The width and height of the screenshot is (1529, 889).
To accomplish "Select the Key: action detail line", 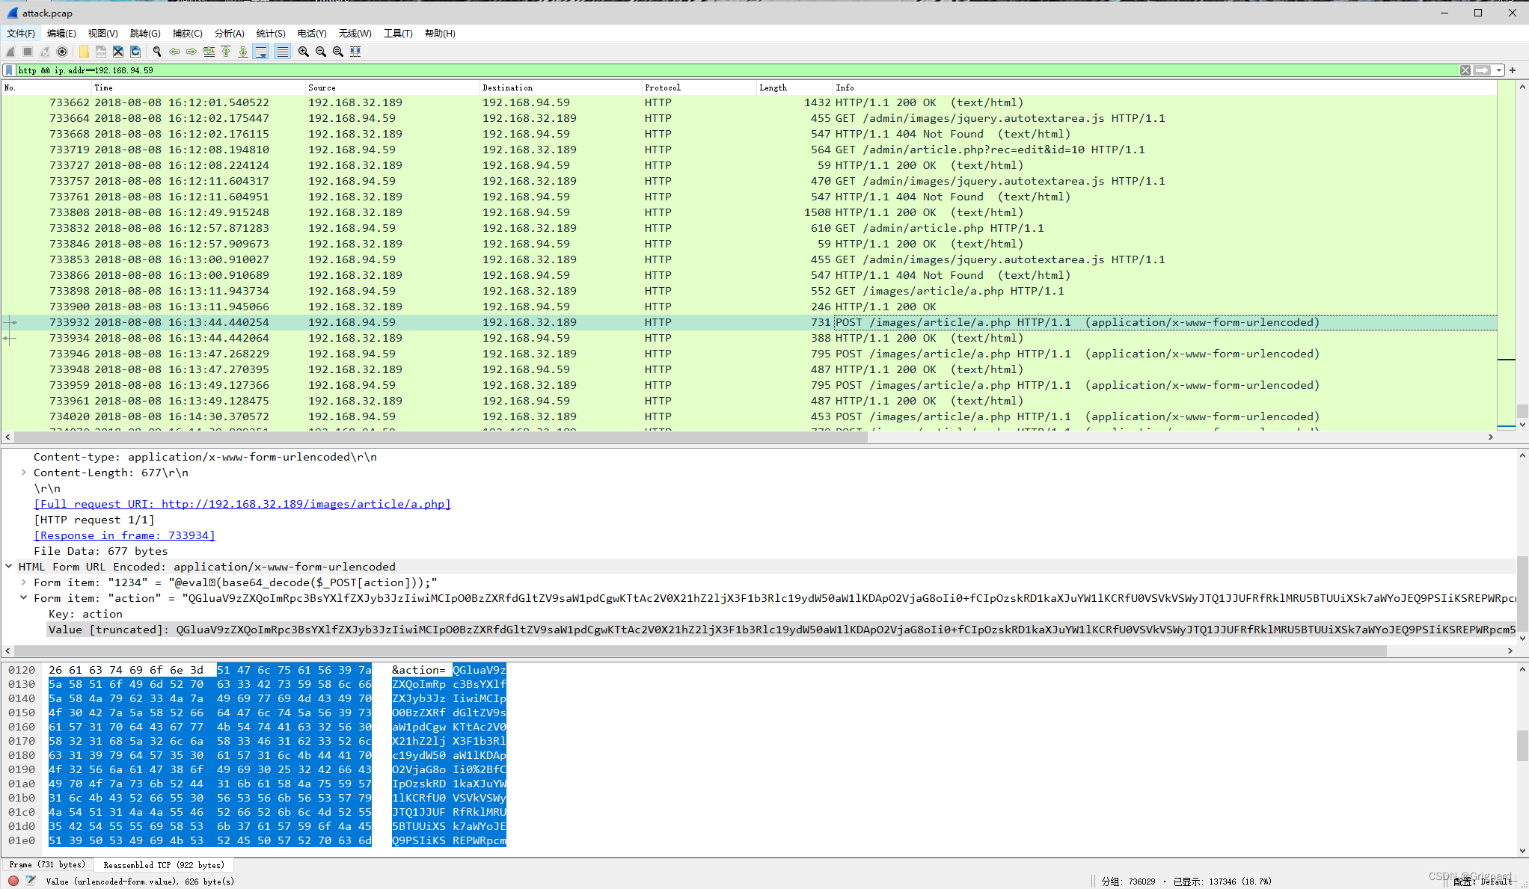I will pos(85,614).
